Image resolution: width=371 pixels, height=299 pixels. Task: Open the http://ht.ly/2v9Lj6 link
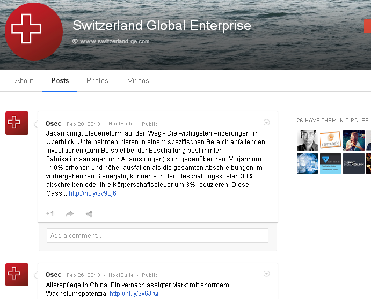point(92,193)
